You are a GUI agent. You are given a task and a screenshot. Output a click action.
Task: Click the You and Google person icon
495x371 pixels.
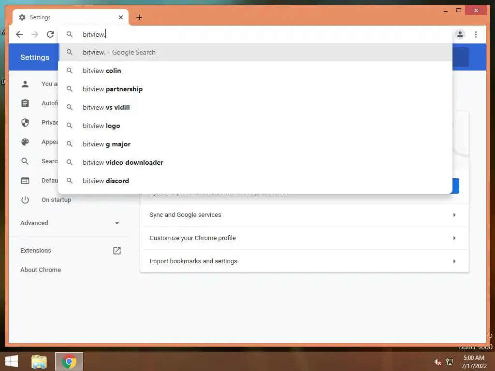[25, 84]
